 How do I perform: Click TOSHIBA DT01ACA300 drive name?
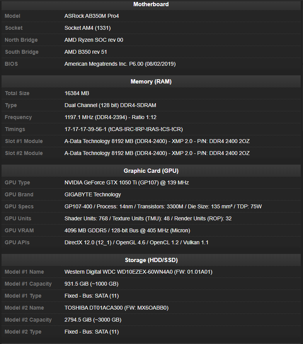click(116, 308)
